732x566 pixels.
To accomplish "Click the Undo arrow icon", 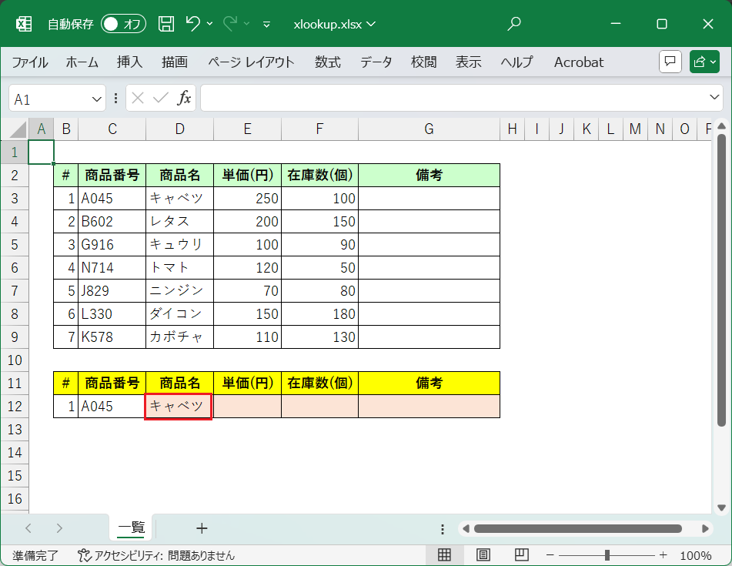I will click(x=193, y=24).
